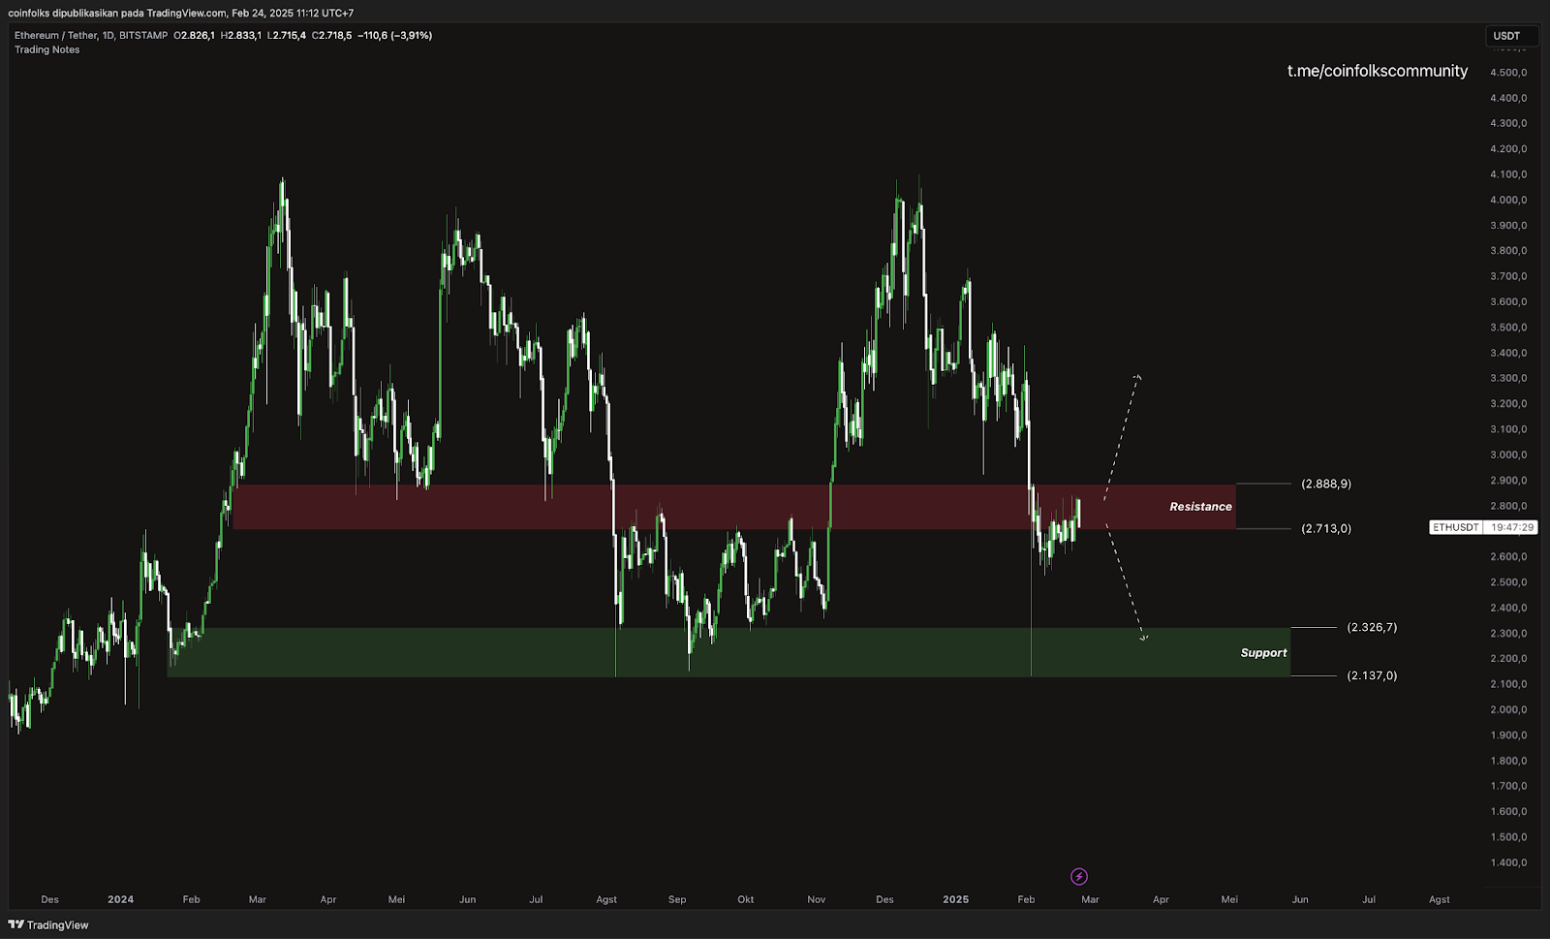Click the 1.500,0 price axis label
Image resolution: width=1550 pixels, height=939 pixels.
click(x=1508, y=837)
